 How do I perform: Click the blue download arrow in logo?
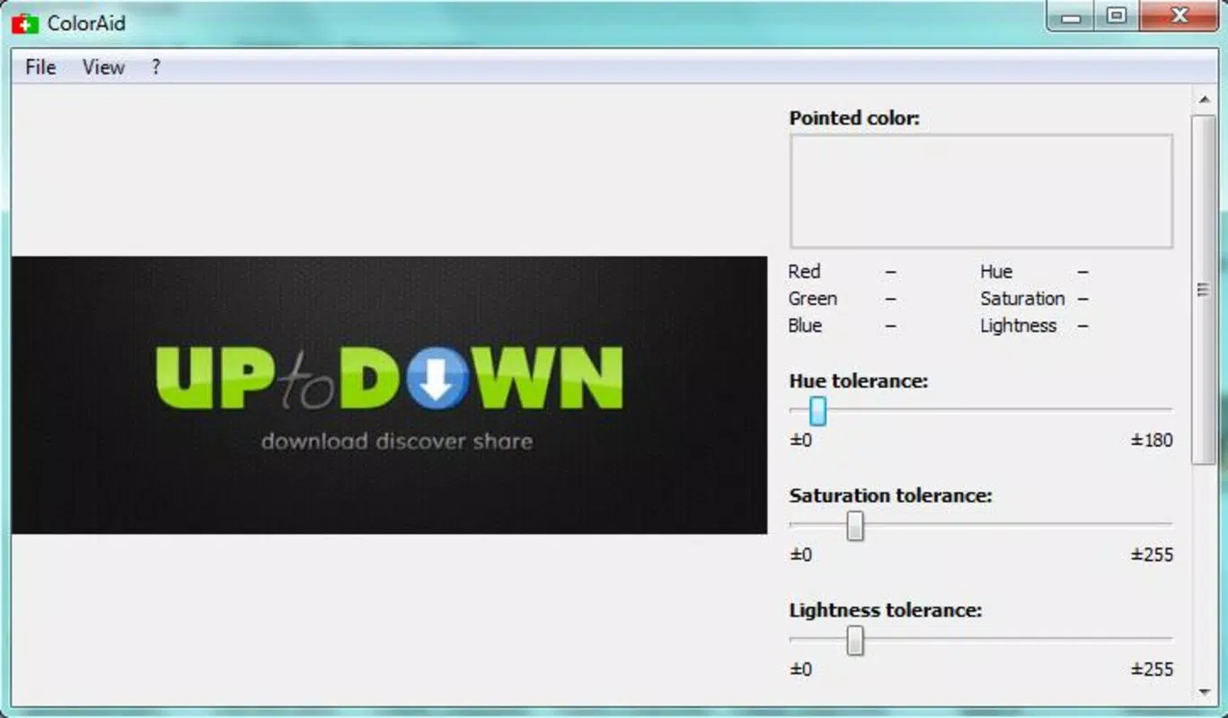click(x=437, y=381)
